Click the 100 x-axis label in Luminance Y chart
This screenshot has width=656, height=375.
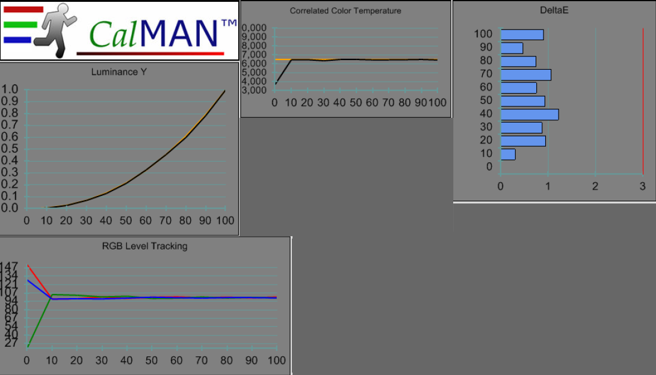[x=225, y=221]
